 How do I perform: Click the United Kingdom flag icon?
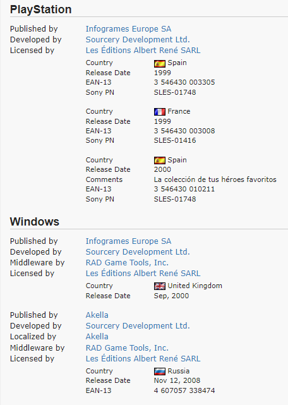tap(160, 286)
